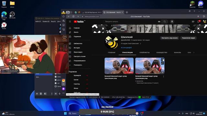This screenshot has height=116, width=207.
Task: Click Настроить вид канала button
Action: 169,38
